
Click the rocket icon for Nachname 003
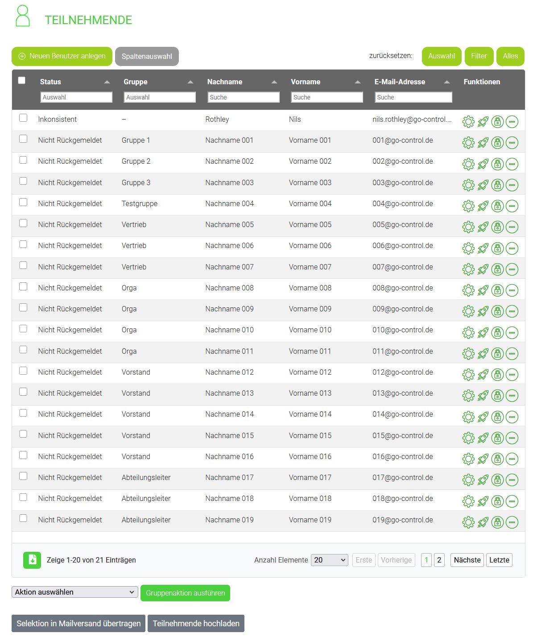483,185
